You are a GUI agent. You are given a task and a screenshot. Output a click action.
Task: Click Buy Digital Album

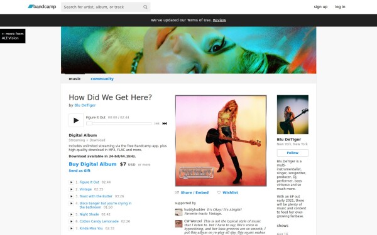pos(92,164)
